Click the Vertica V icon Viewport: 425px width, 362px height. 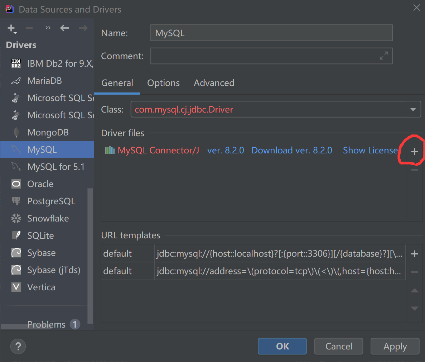(x=16, y=287)
